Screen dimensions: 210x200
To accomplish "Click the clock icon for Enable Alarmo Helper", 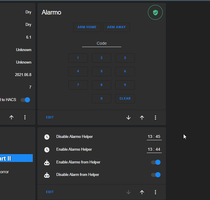I will point(47,149).
